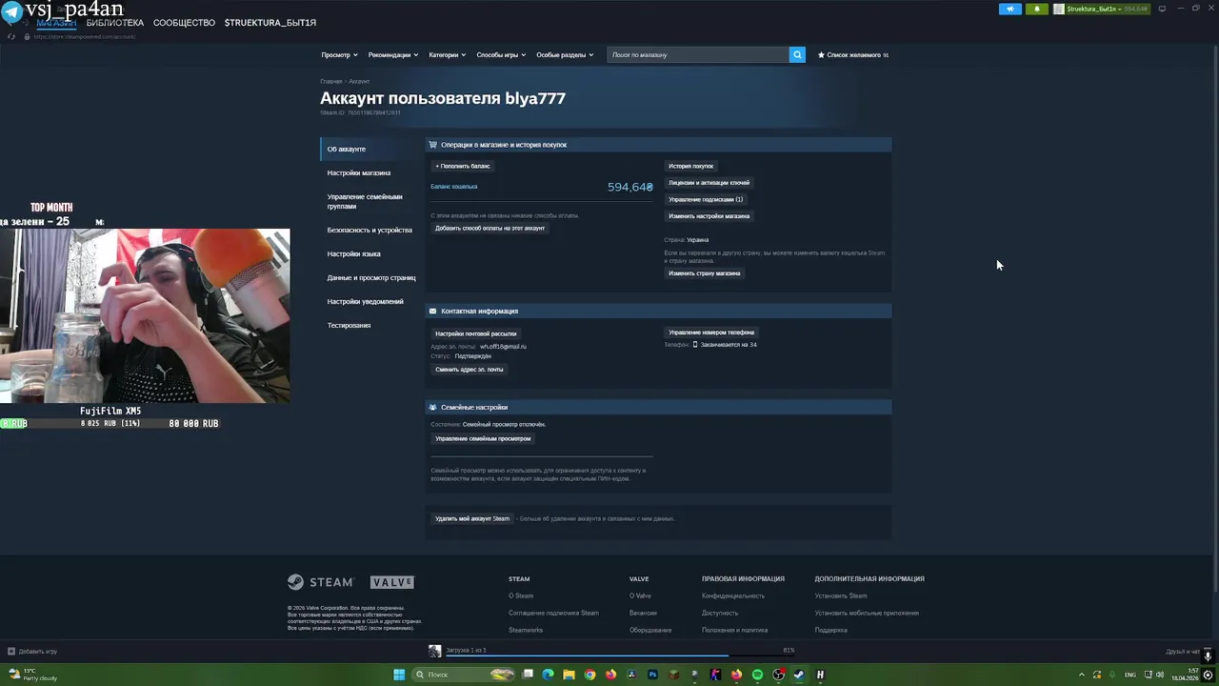Image resolution: width=1219 pixels, height=686 pixels.
Task: Click the store search input field
Action: (x=697, y=55)
